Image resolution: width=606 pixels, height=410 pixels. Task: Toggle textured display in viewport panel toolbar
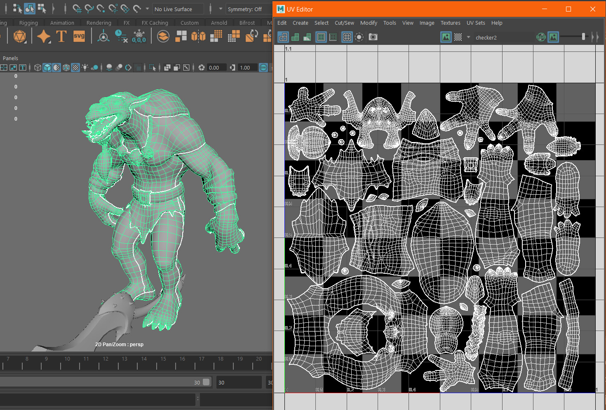[75, 68]
